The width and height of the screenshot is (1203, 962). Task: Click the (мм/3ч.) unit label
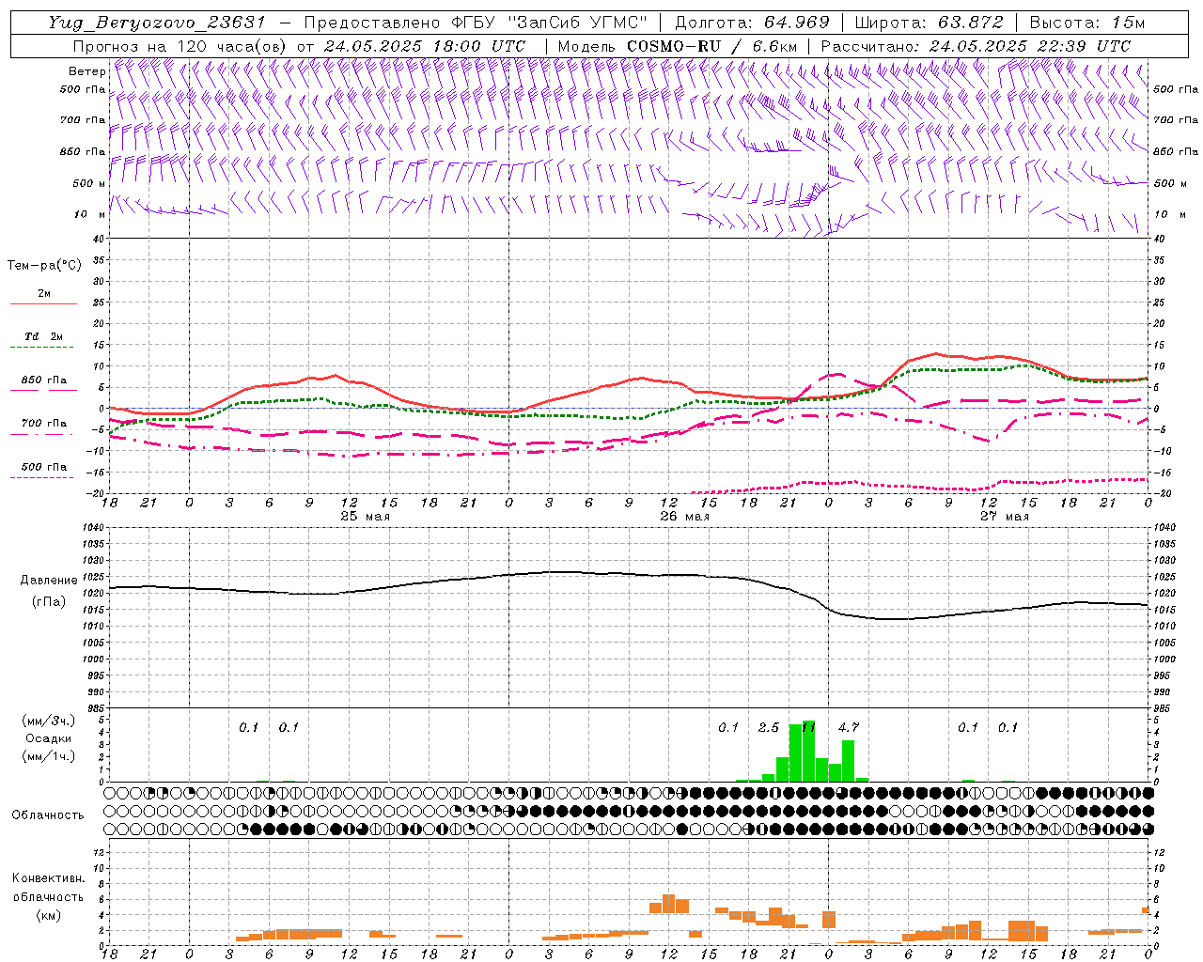tap(47, 721)
